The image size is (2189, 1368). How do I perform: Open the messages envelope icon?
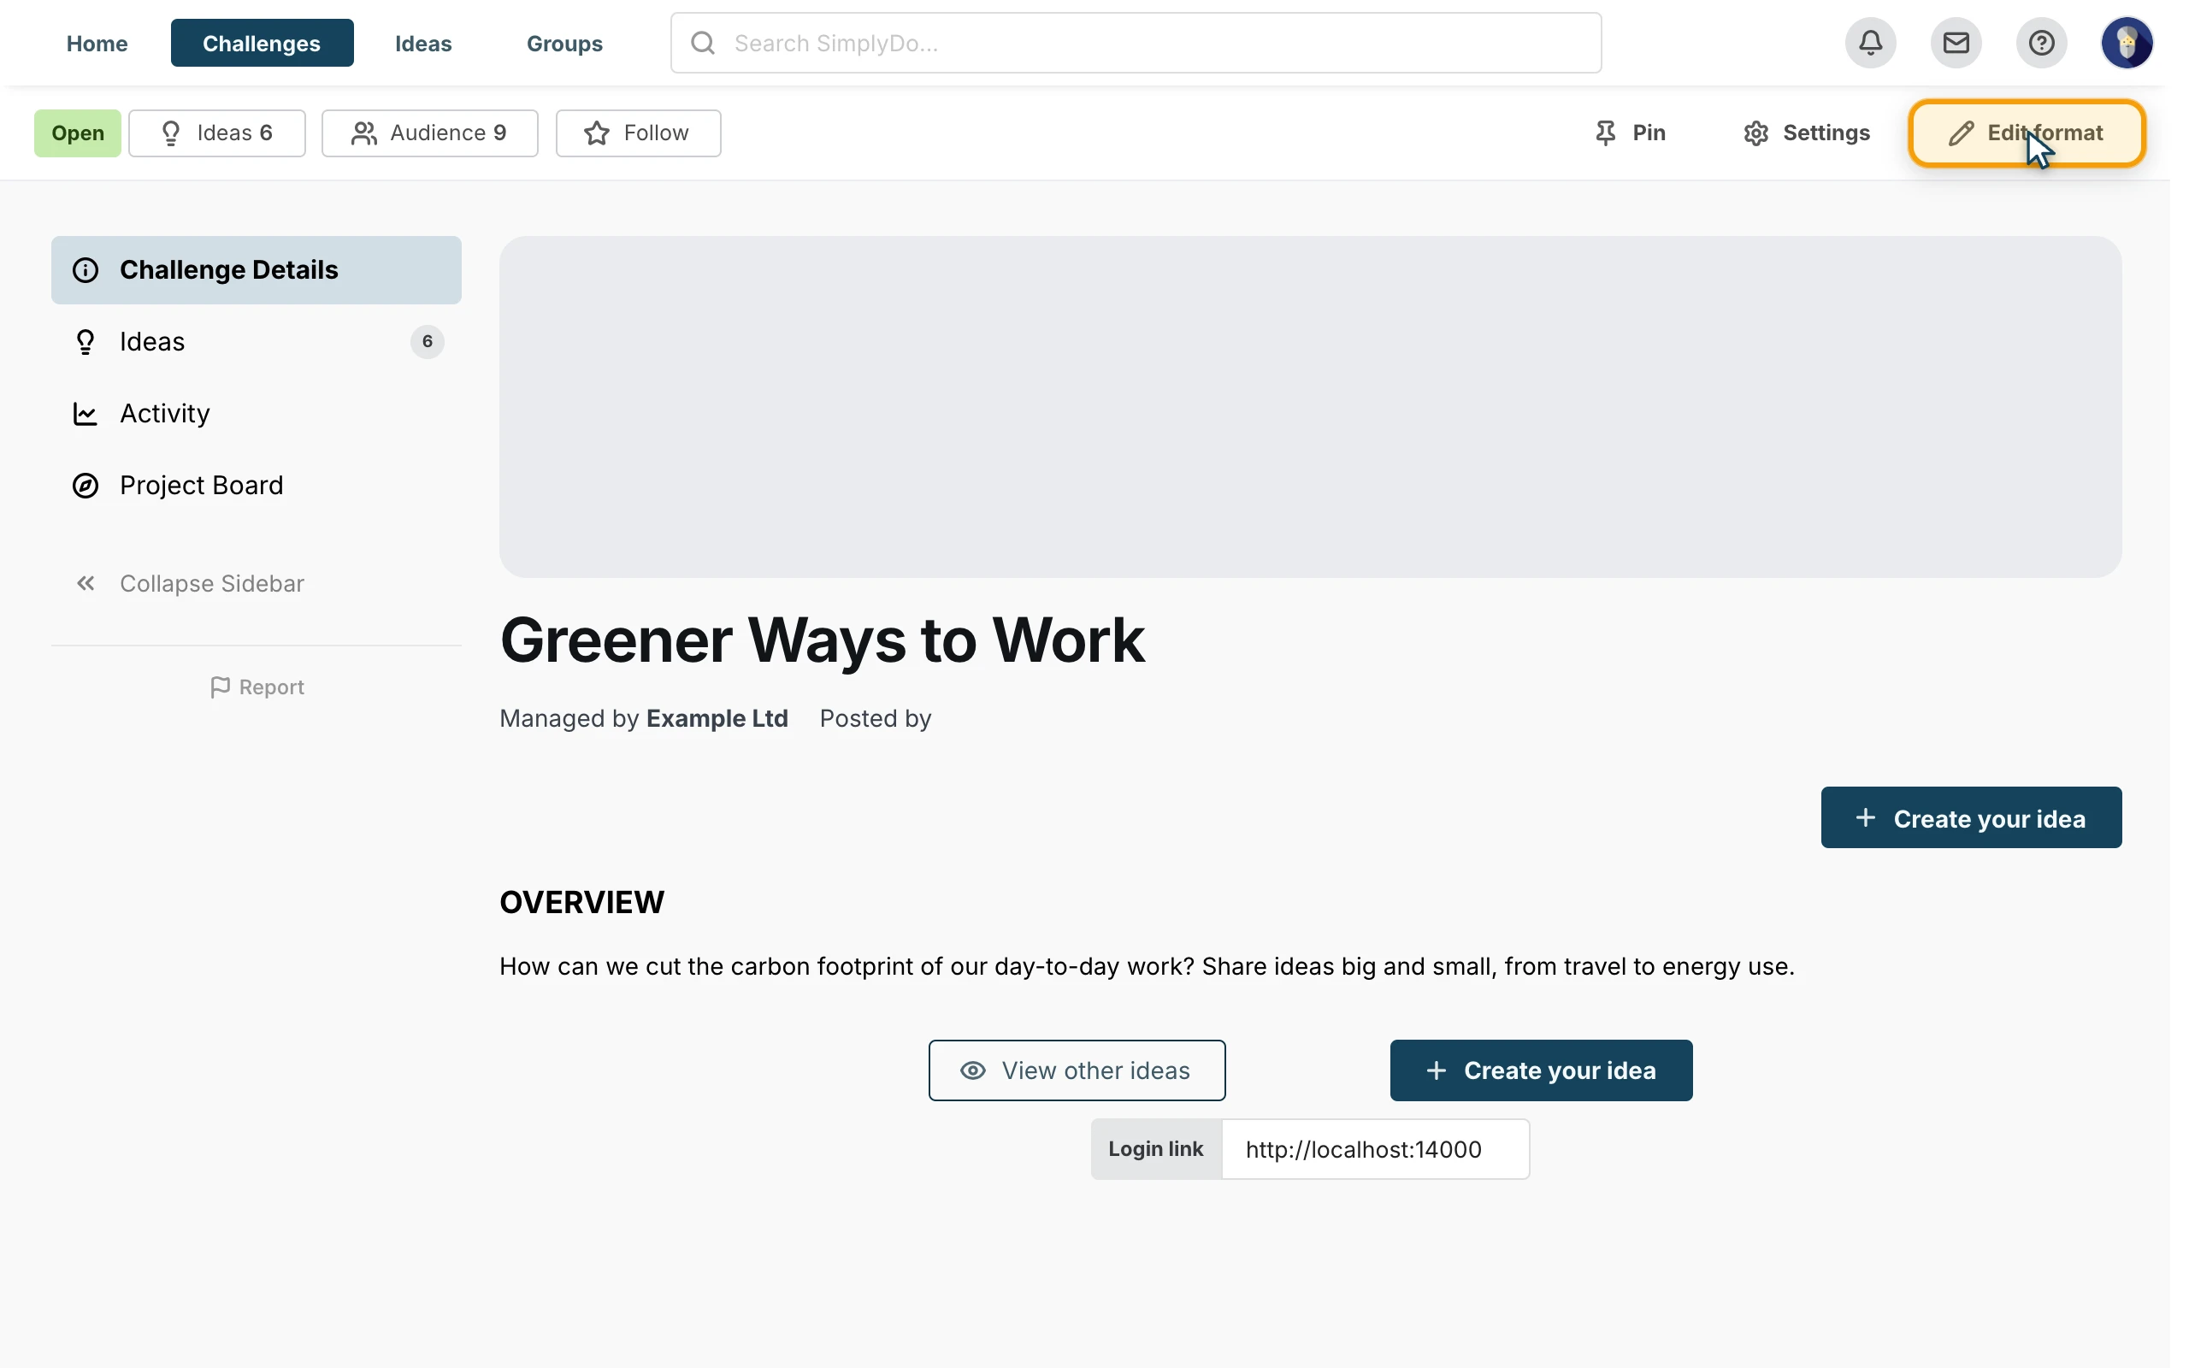tap(1956, 43)
